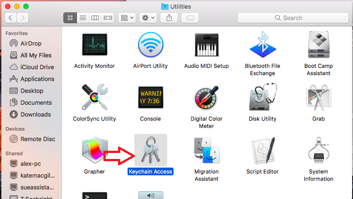Click the Console label text
The width and height of the screenshot is (353, 199).
coord(150,119)
